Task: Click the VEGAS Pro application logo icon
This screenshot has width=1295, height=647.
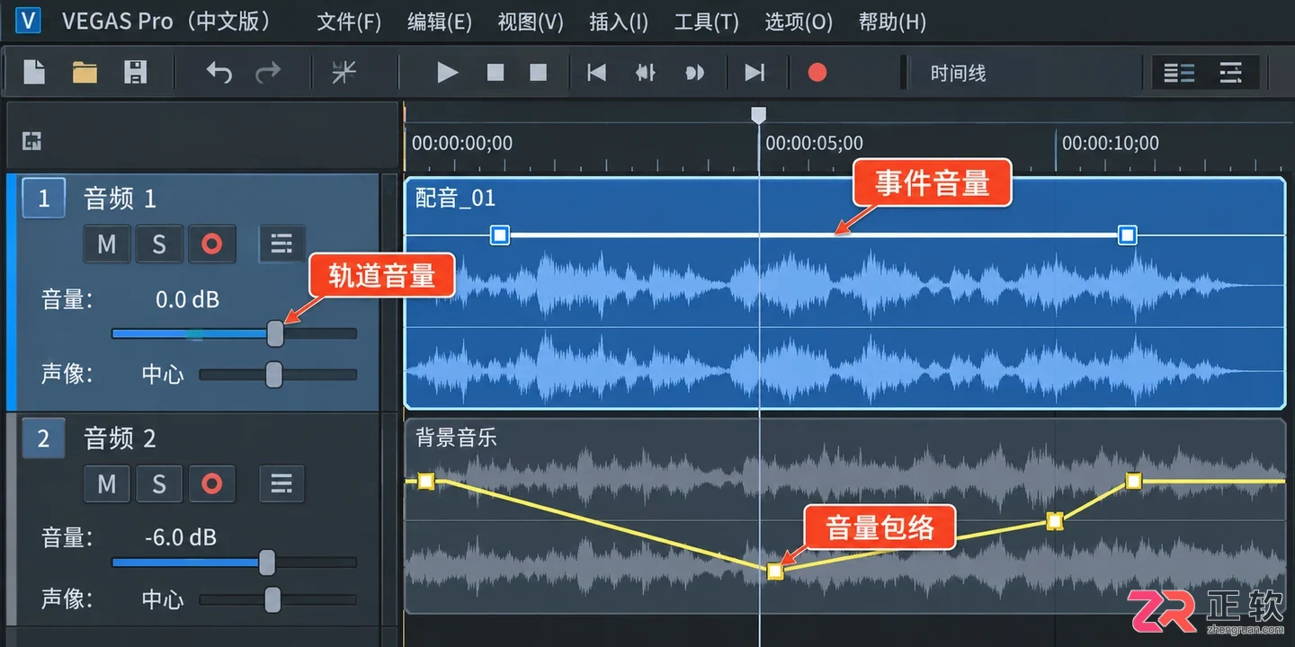Action: coord(29,20)
